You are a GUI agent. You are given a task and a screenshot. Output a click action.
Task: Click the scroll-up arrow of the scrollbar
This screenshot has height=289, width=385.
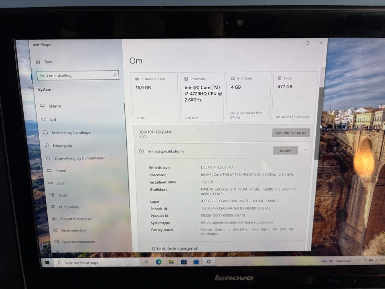coord(323,69)
